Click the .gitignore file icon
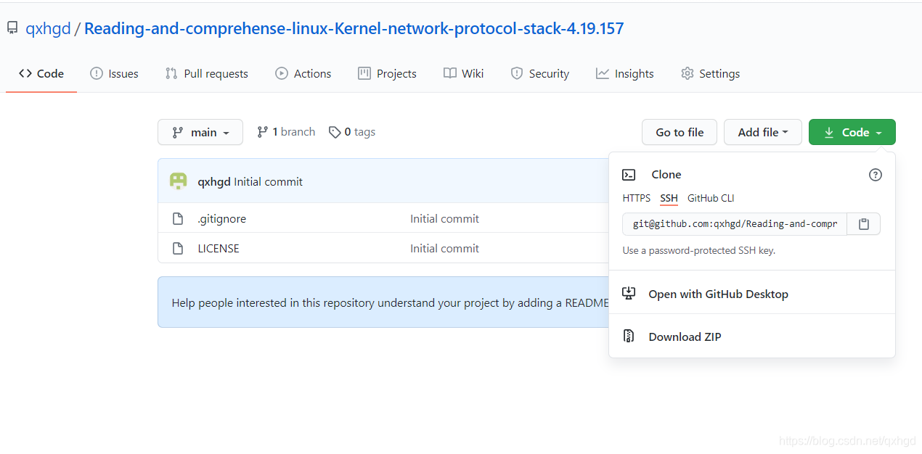The image size is (922, 454). point(178,219)
